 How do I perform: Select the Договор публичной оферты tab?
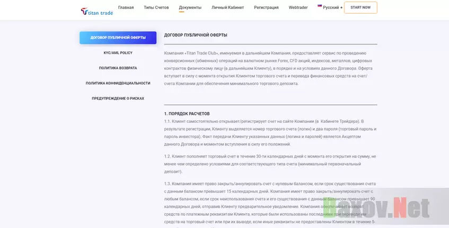click(118, 38)
